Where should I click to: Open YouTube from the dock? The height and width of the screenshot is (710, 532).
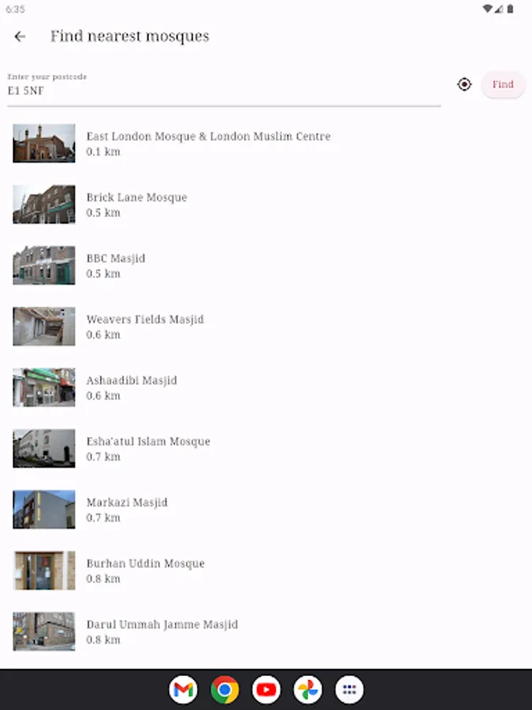(266, 689)
